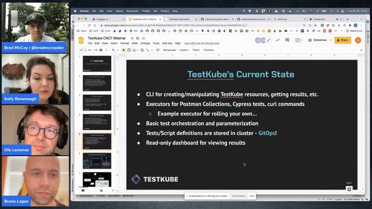
Task: Switch to grid view icon at bottom
Action: tap(101, 190)
